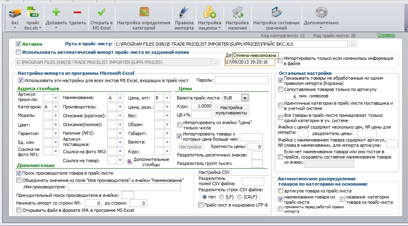
Task: Enable Идентичные категории в прайс-листе checkbox
Action: pos(280,106)
